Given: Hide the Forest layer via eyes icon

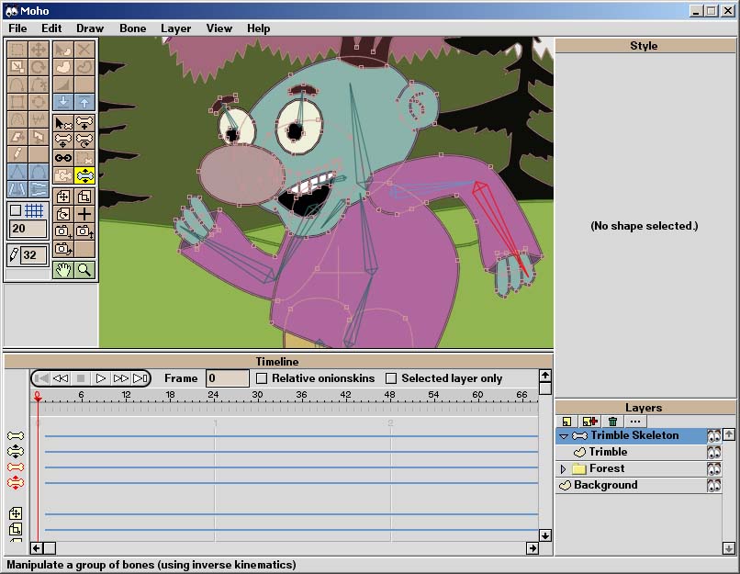Looking at the screenshot, I should pos(713,468).
